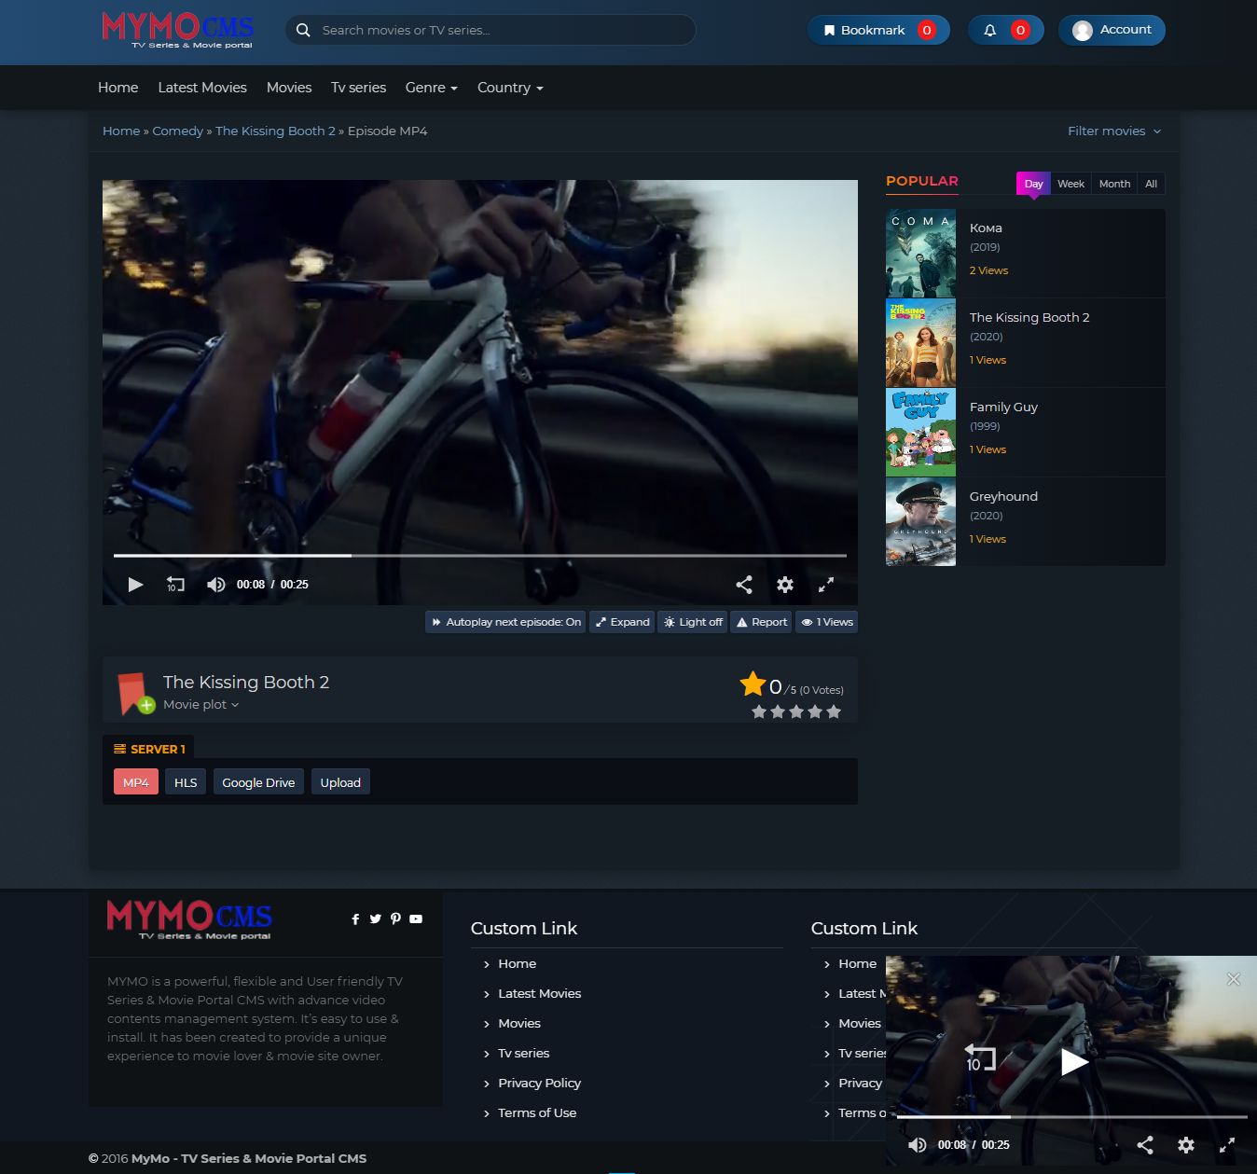
Task: Select the HLS server source
Action: click(x=186, y=782)
